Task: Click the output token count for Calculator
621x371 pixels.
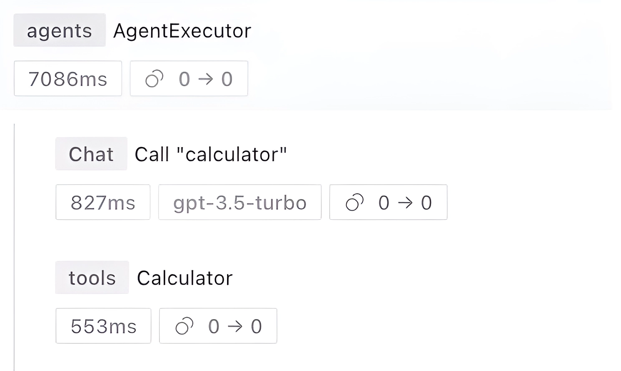Action: click(x=256, y=326)
